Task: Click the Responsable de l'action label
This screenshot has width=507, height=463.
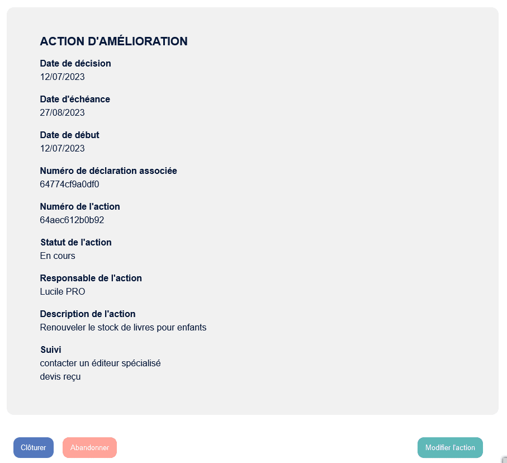Action: (x=91, y=278)
